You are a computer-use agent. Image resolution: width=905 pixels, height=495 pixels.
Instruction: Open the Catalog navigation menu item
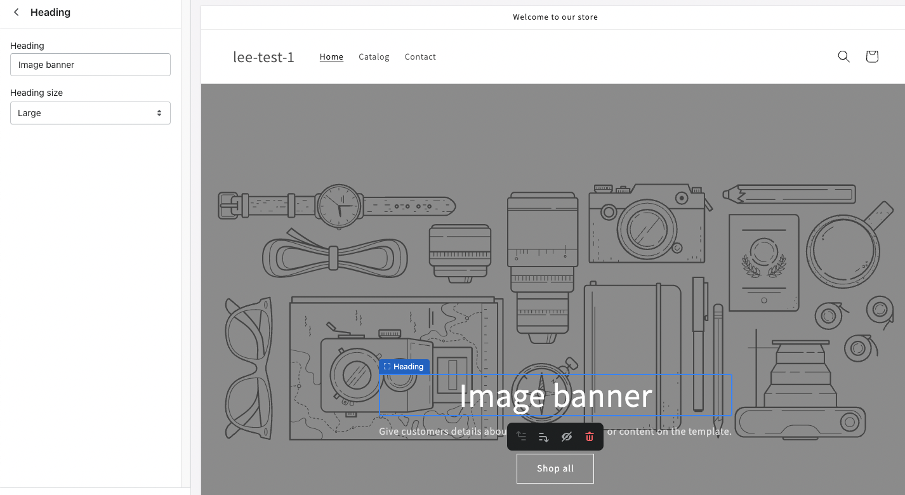click(x=374, y=56)
